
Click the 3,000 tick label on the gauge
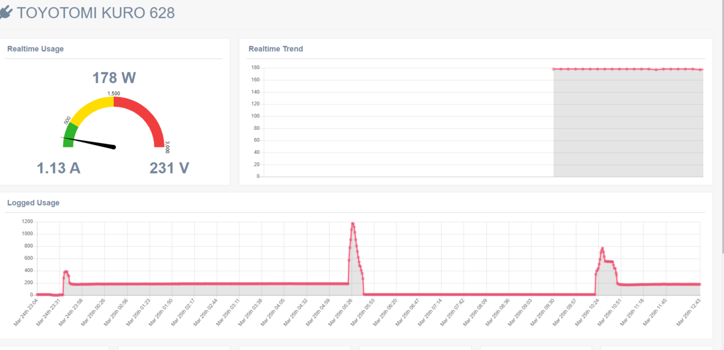[167, 147]
